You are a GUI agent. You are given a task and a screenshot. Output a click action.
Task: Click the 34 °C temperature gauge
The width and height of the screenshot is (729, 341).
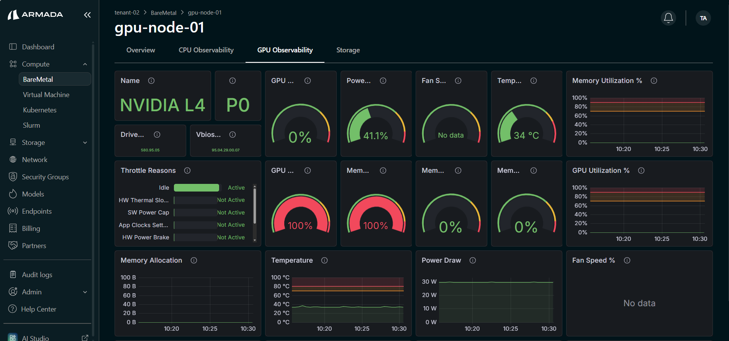tap(526, 124)
